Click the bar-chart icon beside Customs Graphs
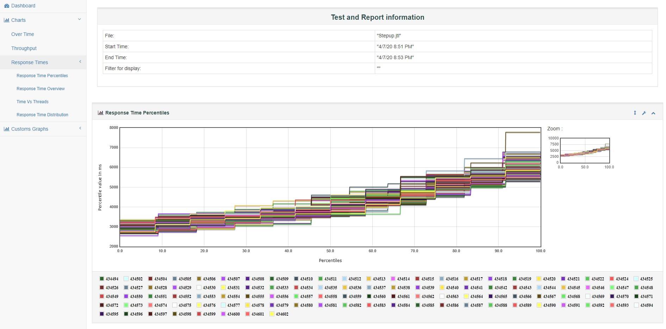Image resolution: width=666 pixels, height=329 pixels. pyautogui.click(x=6, y=129)
